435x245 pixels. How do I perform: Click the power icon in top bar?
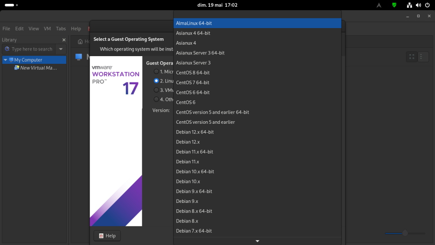(x=427, y=5)
